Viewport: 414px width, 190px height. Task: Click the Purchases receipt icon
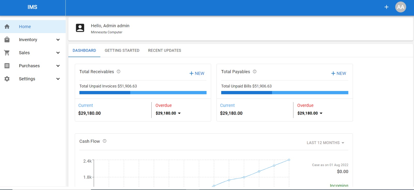coord(7,66)
